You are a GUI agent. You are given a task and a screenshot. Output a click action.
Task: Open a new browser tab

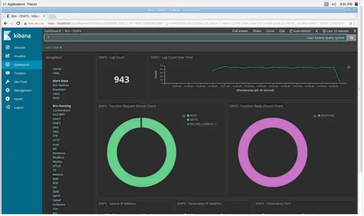(x=53, y=16)
